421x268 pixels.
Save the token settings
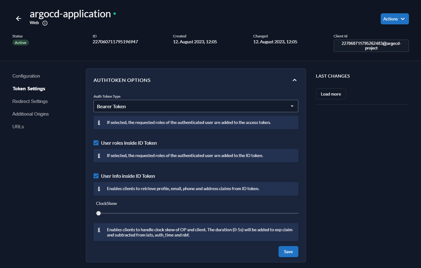(288, 252)
